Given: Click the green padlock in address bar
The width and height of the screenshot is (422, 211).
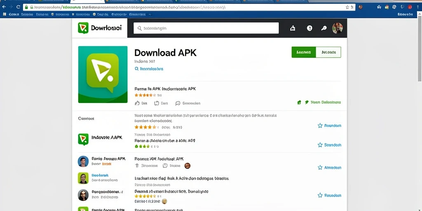Looking at the screenshot, I should coord(27,7).
